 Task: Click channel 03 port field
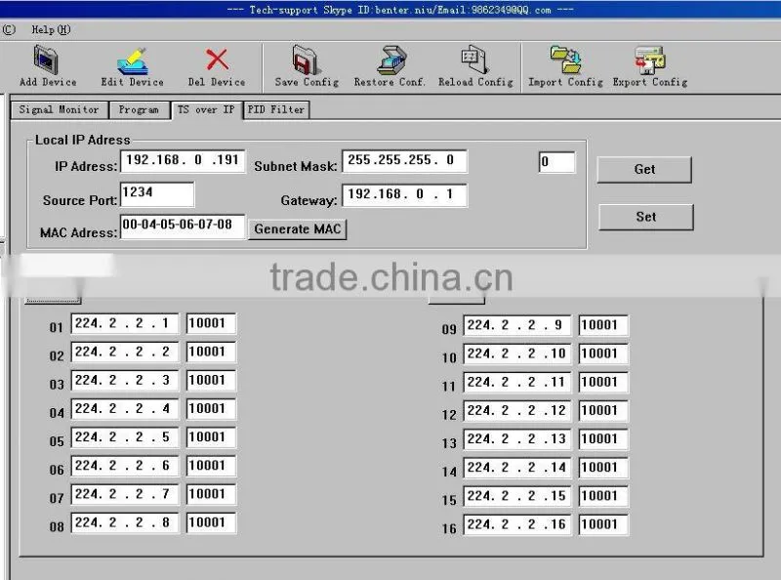pyautogui.click(x=211, y=380)
